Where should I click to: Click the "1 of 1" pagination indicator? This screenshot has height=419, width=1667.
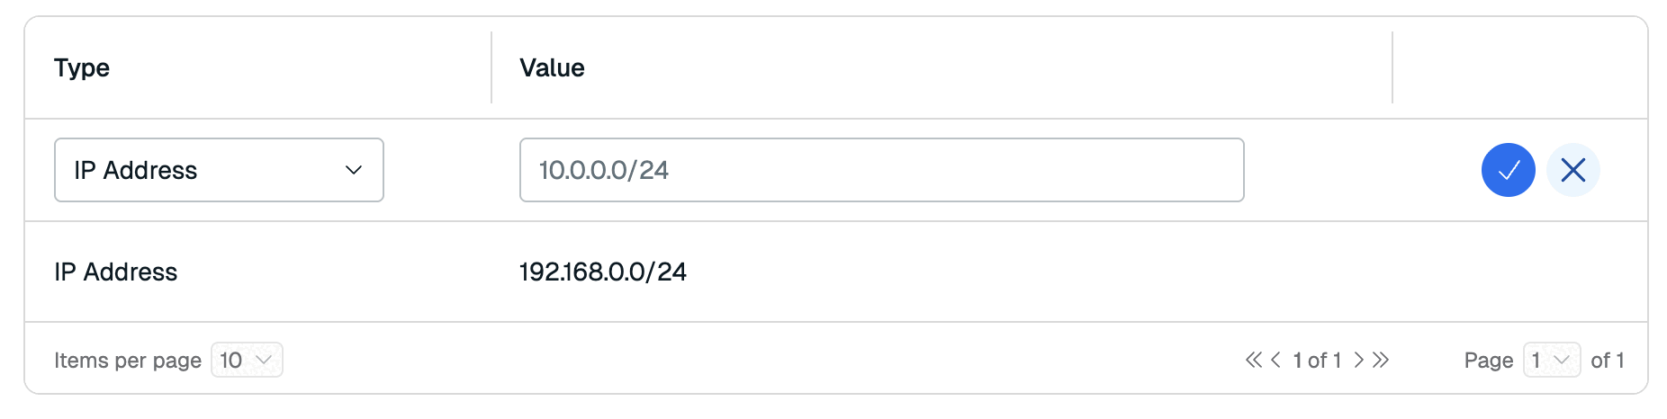point(1317,361)
